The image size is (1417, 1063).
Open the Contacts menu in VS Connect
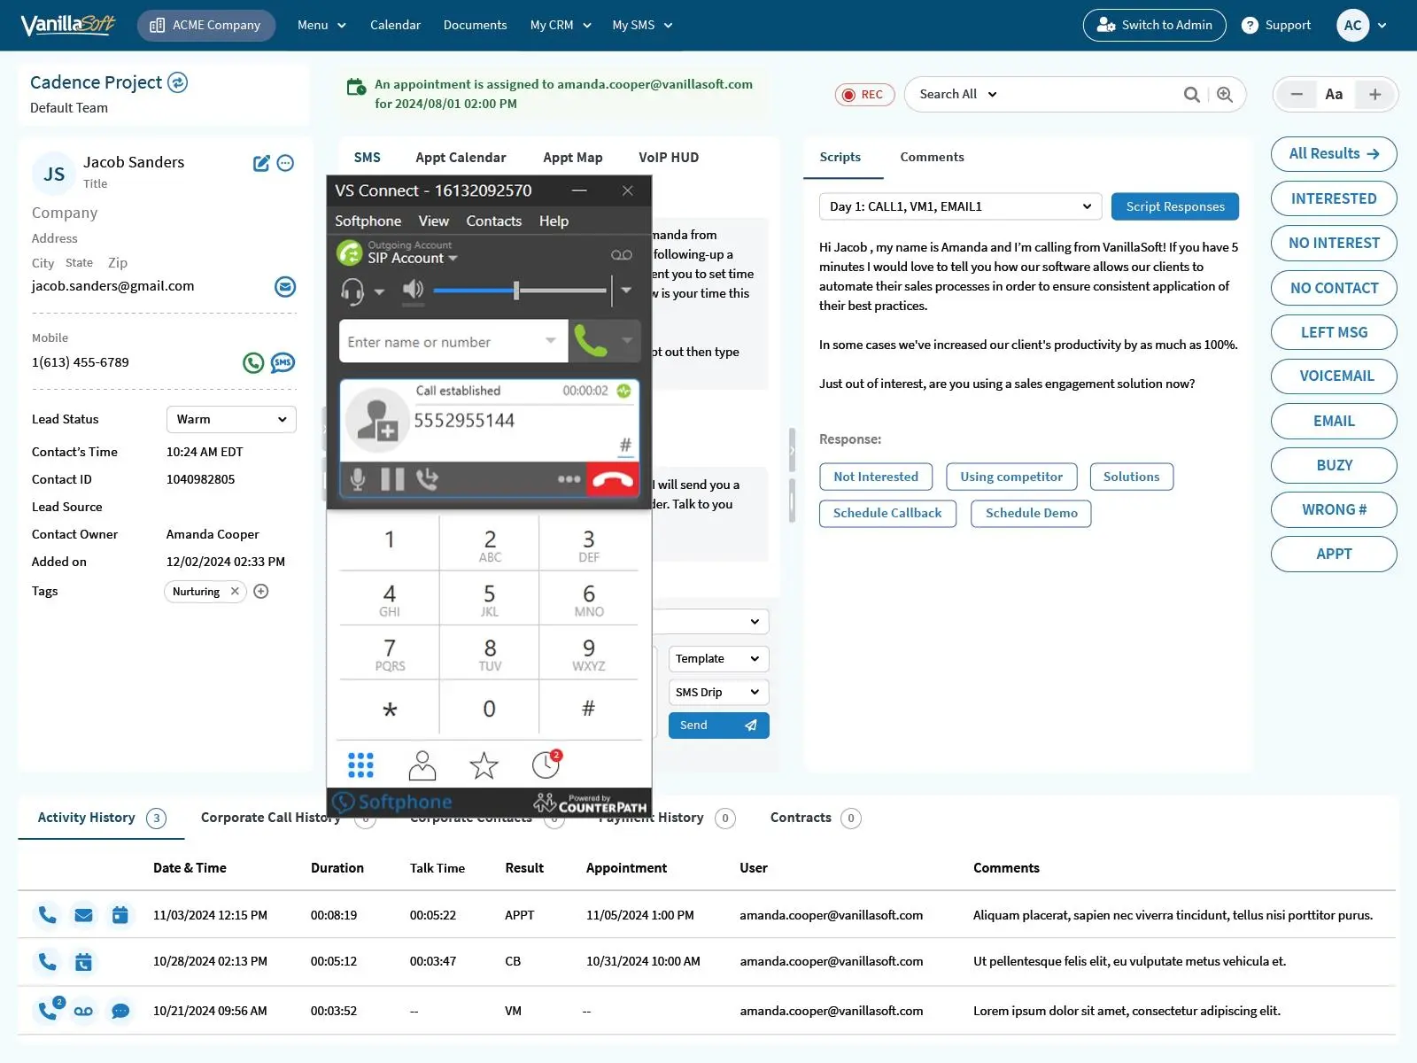[493, 221]
